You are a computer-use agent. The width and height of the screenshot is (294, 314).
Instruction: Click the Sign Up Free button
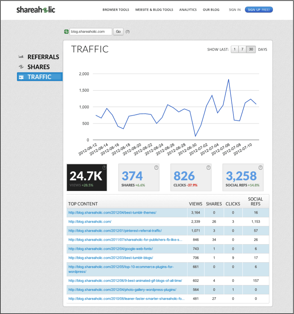259,10
